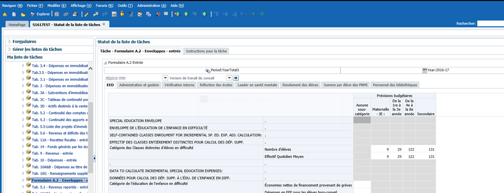Click in the Rechercher search field
The image size is (504, 193).
click(490, 23)
